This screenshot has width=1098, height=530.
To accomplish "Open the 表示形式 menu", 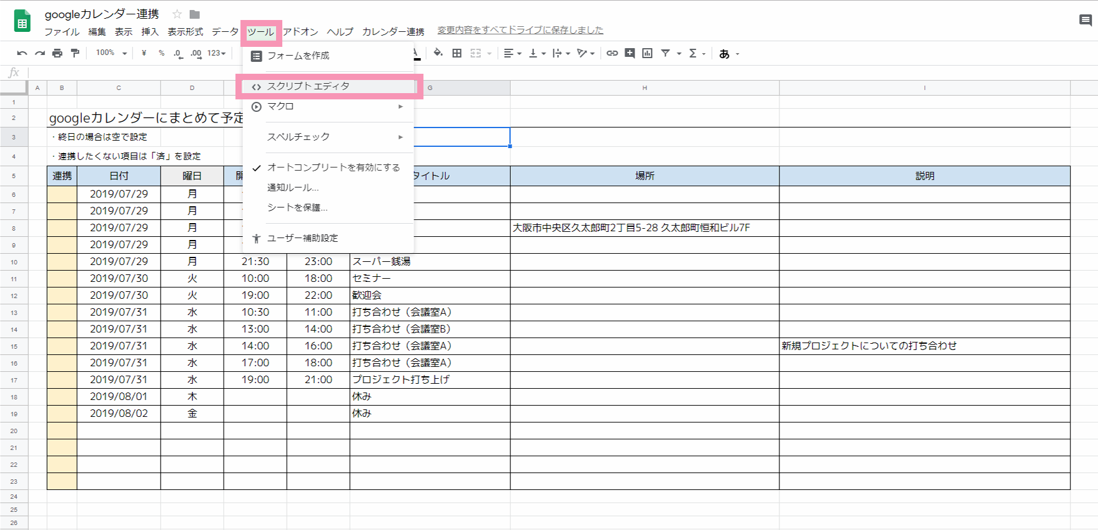I will coord(185,32).
